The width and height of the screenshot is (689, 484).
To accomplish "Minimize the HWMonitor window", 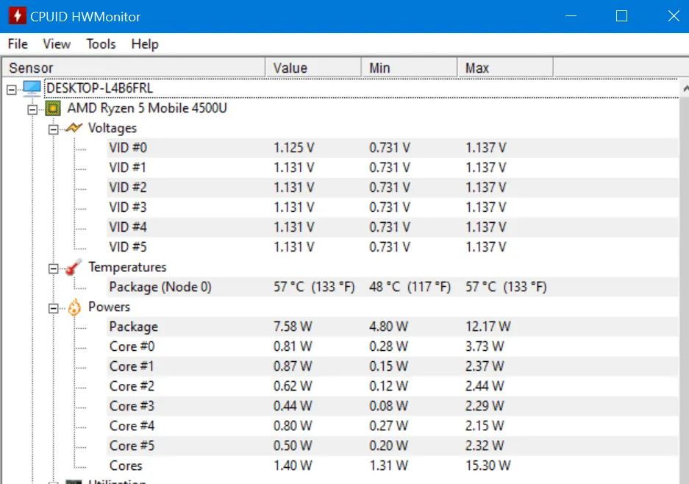I will pyautogui.click(x=571, y=16).
